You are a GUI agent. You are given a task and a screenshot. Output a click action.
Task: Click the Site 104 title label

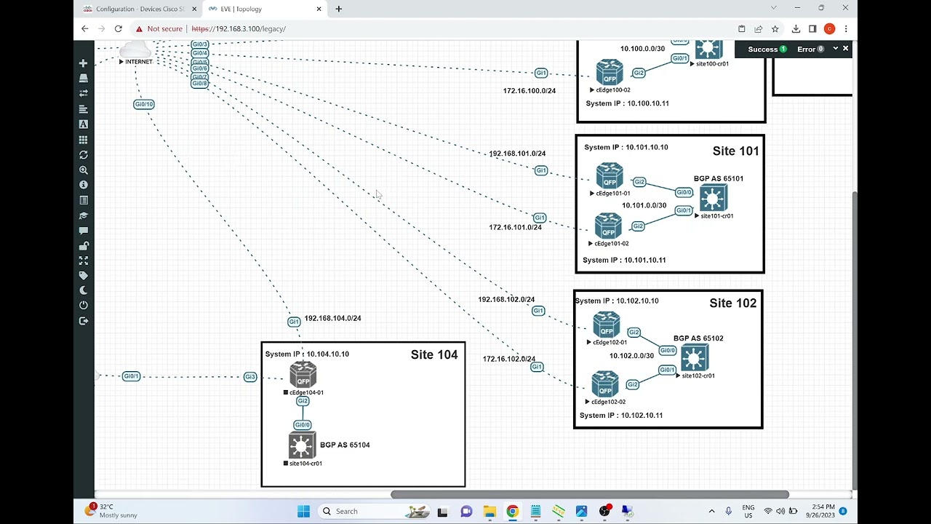pyautogui.click(x=434, y=355)
